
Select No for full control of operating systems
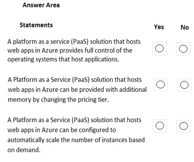pyautogui.click(x=184, y=49)
